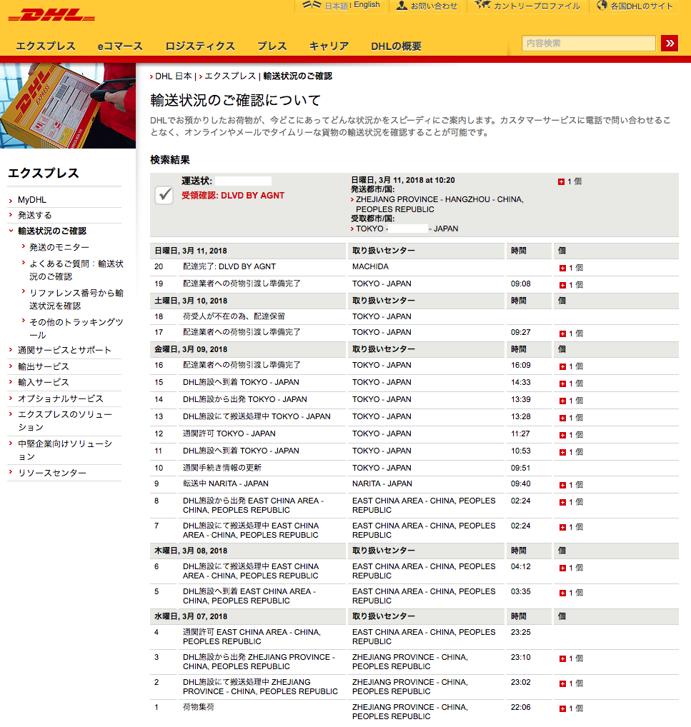This screenshot has height=727, width=691.
Task: Open the エクスプレス main menu
Action: tap(46, 46)
